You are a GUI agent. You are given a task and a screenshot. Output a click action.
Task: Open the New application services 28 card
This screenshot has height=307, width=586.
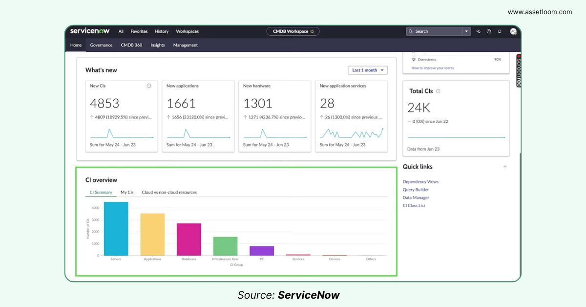(352, 116)
